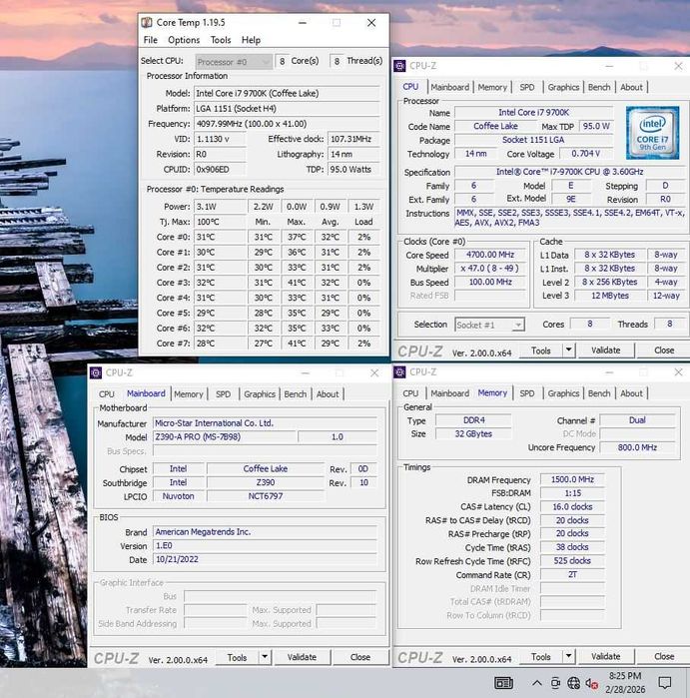Click the Memory CPU-Z window title icon
Screen dimensions: 690x698
tap(399, 371)
